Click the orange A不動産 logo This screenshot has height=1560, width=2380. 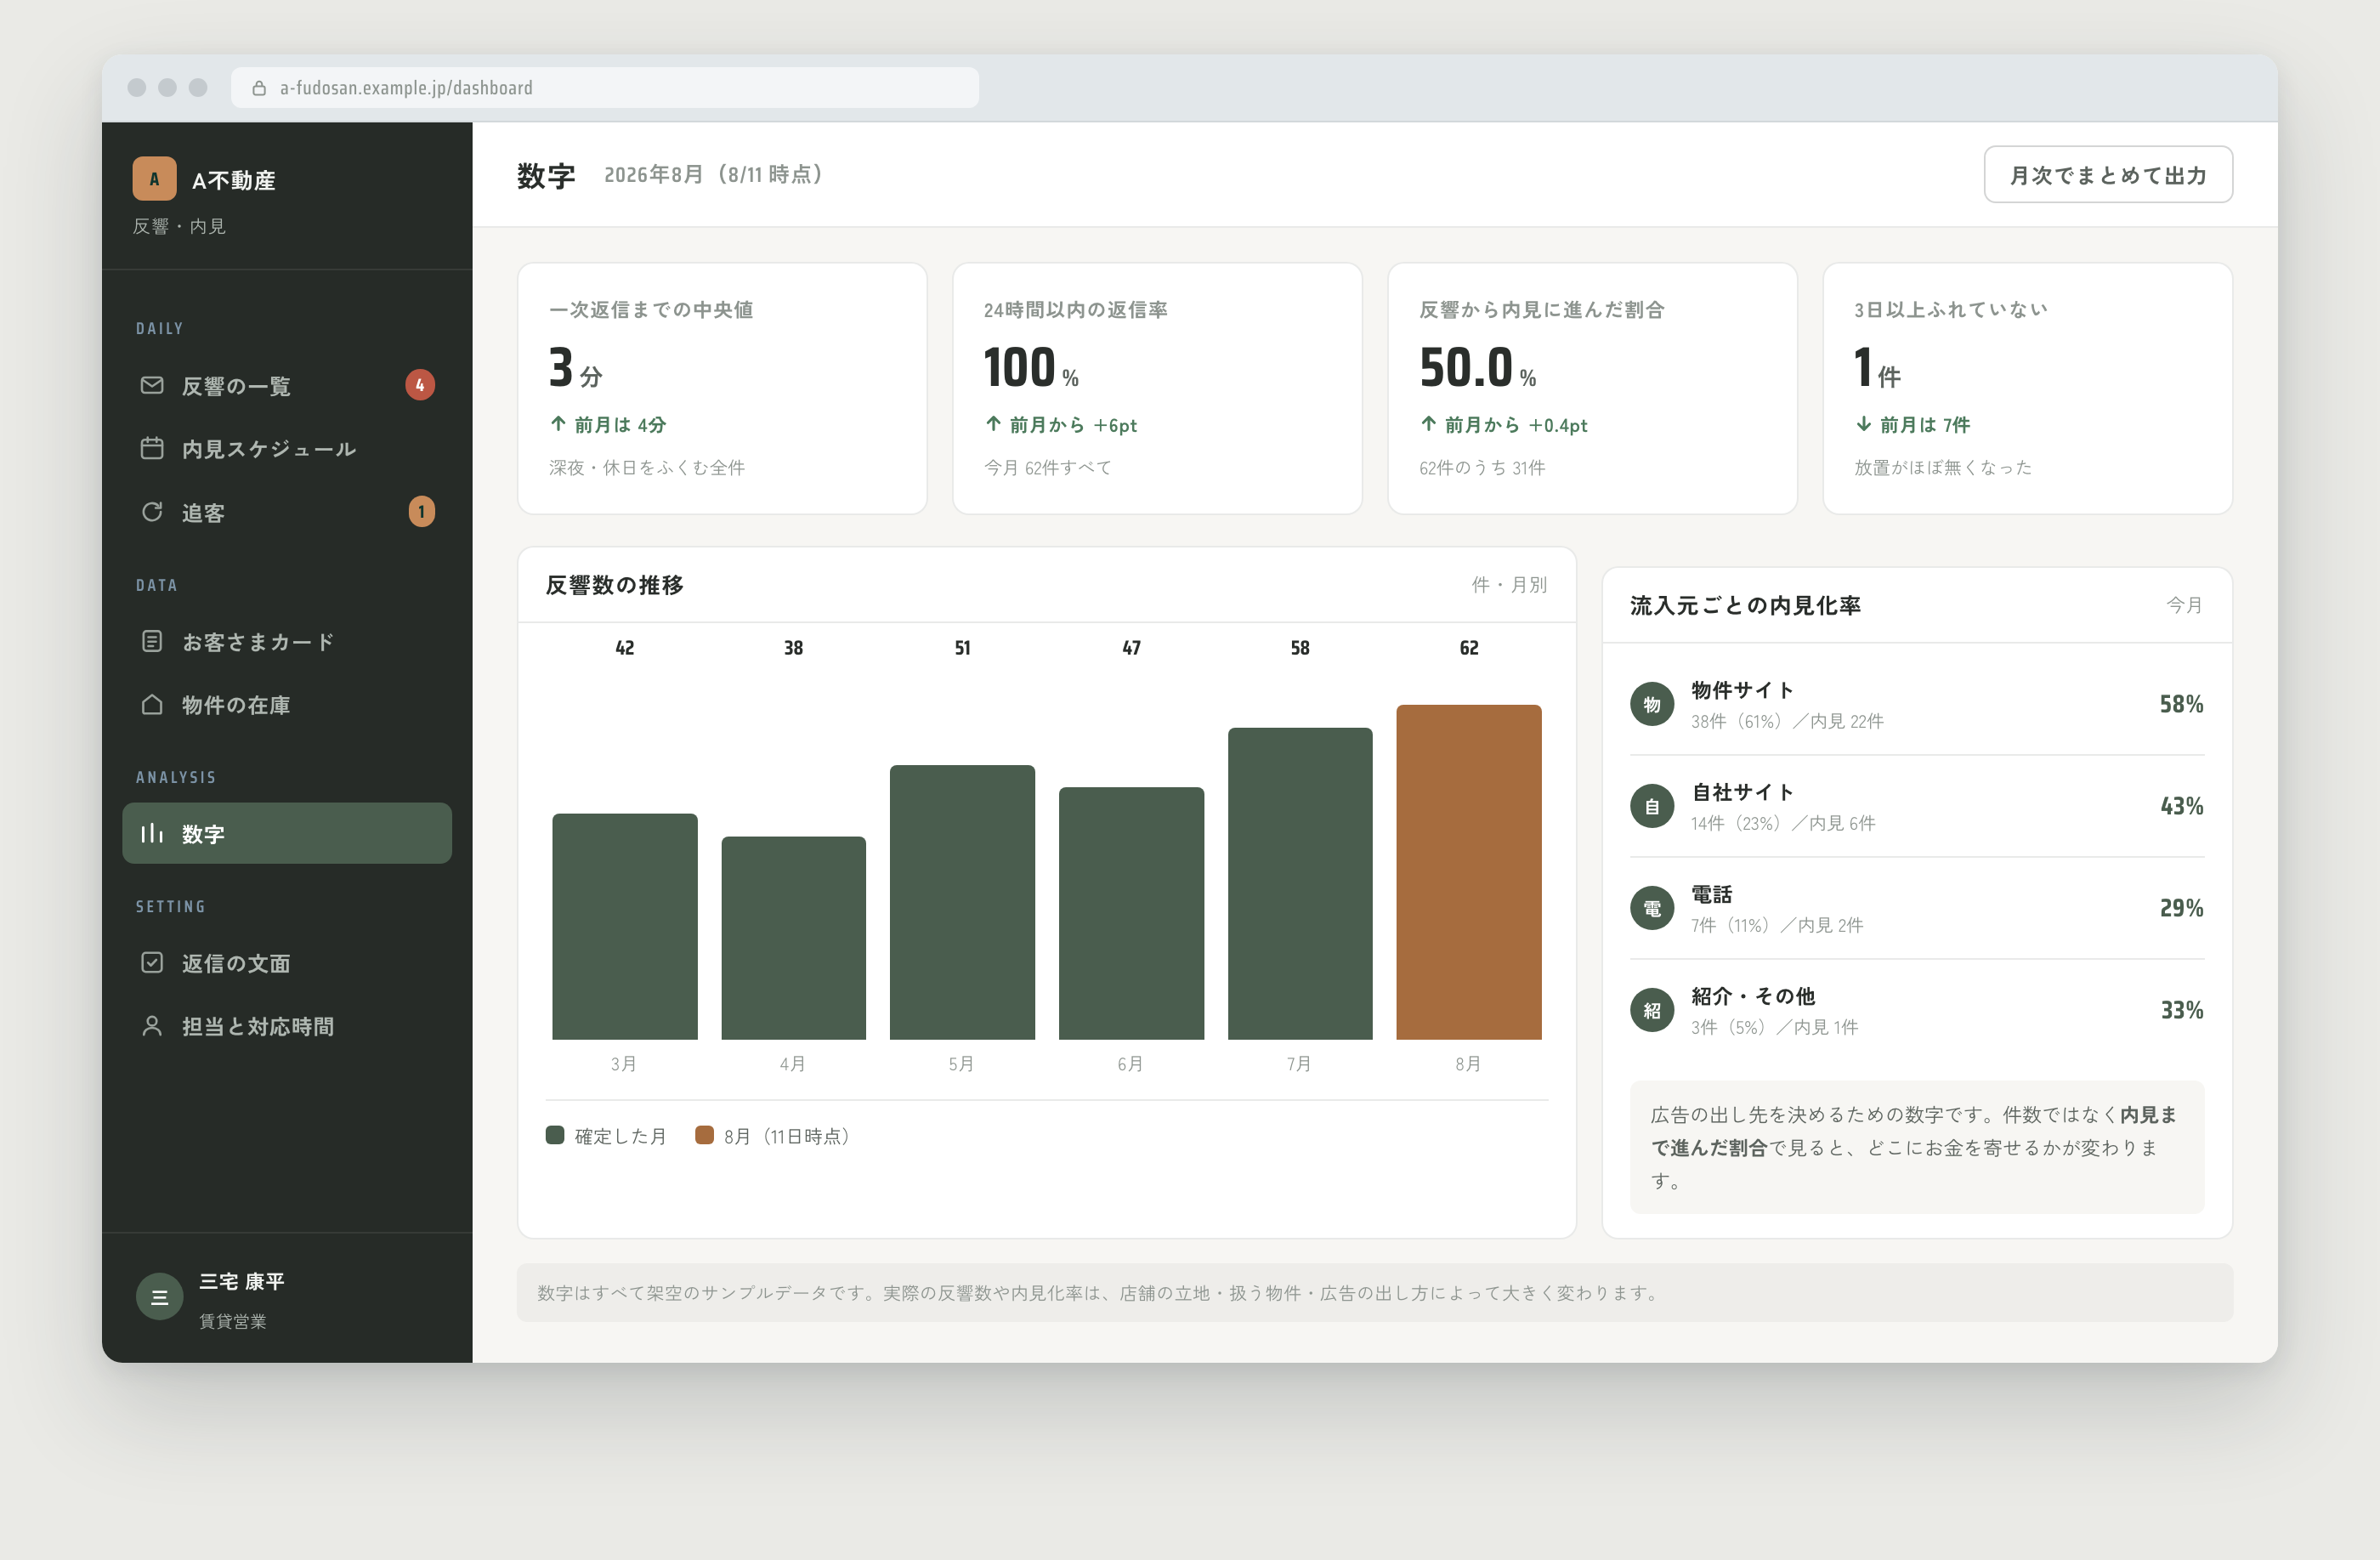click(155, 179)
